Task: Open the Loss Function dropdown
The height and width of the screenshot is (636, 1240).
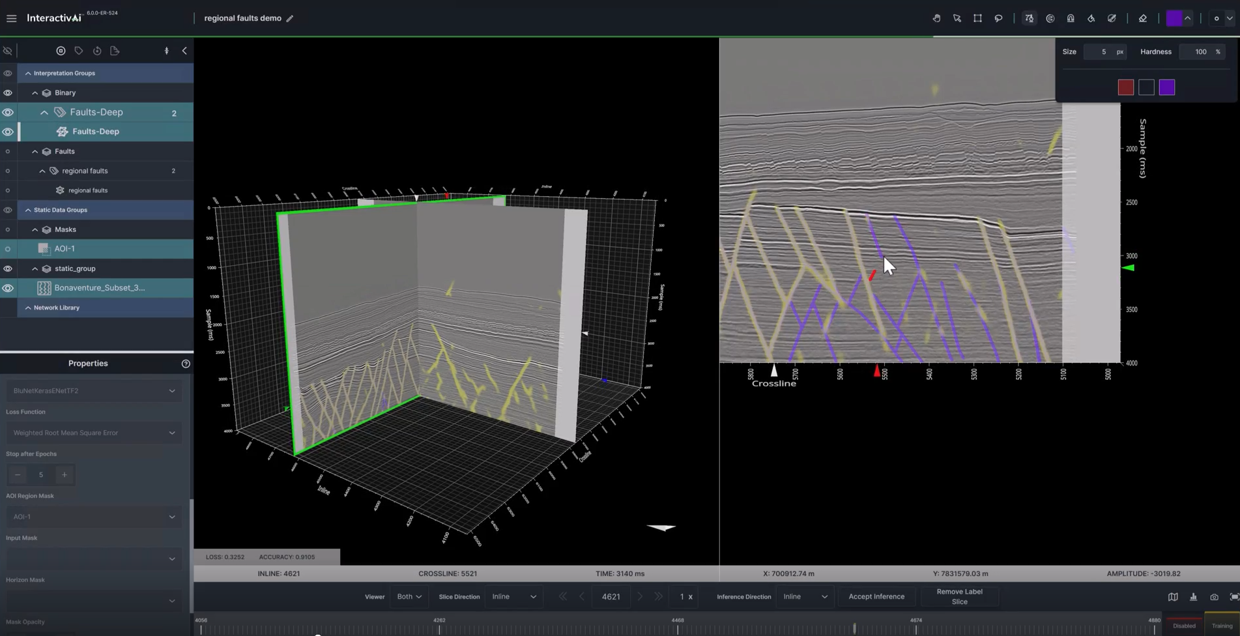Action: (93, 433)
